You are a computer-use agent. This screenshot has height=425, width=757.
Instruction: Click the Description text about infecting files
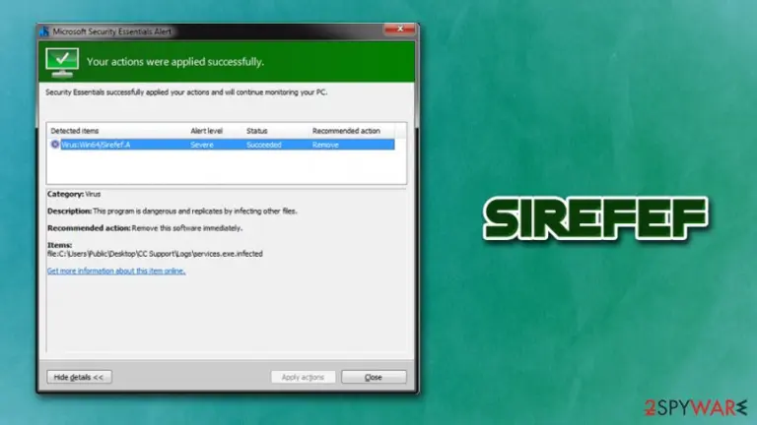pos(172,211)
